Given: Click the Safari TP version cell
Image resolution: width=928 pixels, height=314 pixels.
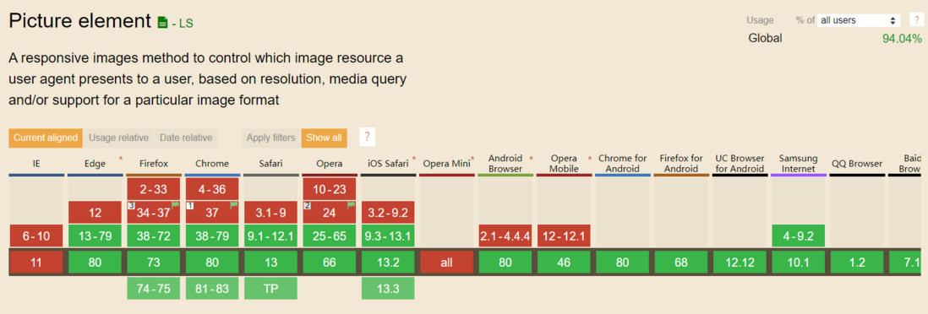Looking at the screenshot, I should (x=270, y=289).
